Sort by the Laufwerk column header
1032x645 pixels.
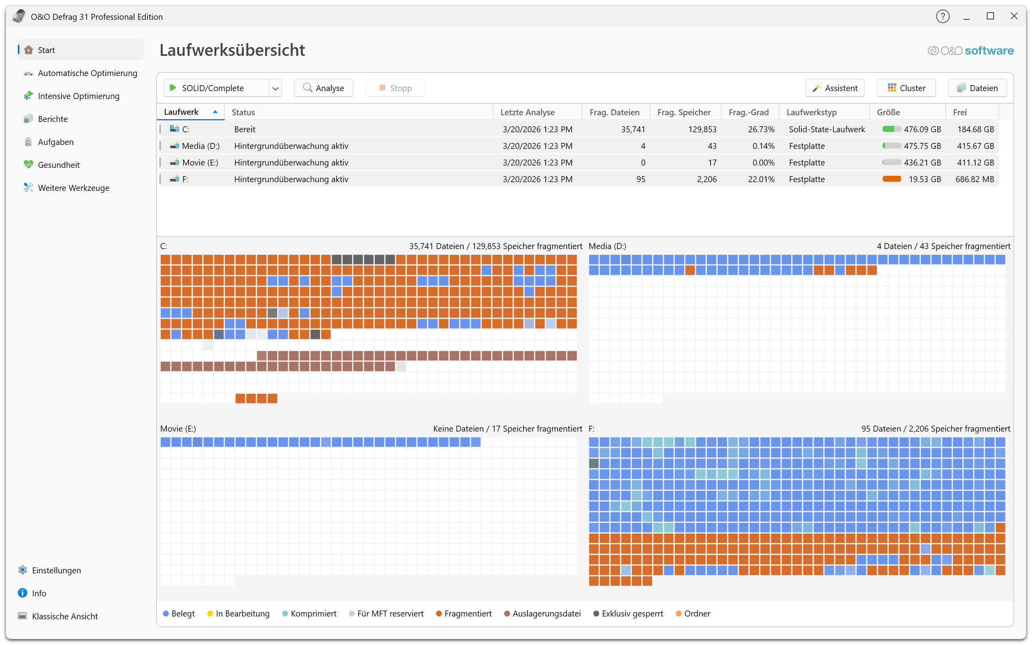click(182, 112)
